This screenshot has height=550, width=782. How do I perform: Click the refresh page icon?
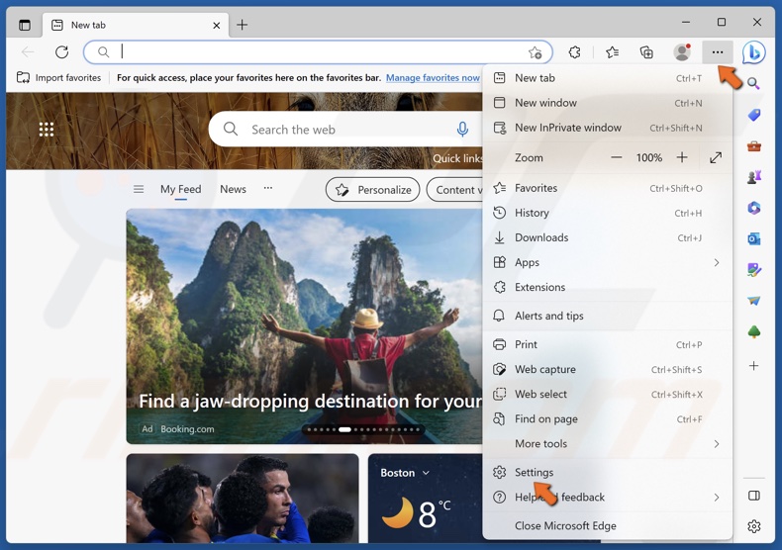(x=61, y=51)
